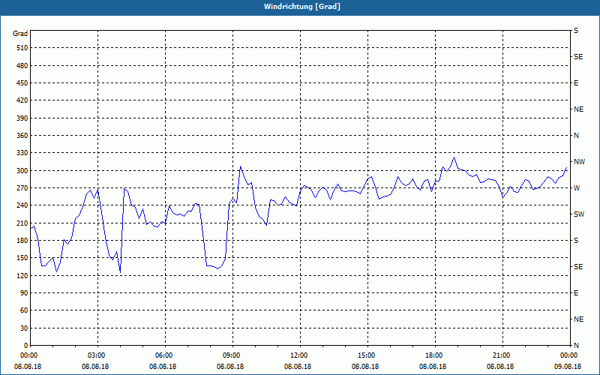Click the 330 degree axis label
The image size is (600, 375).
pos(22,153)
